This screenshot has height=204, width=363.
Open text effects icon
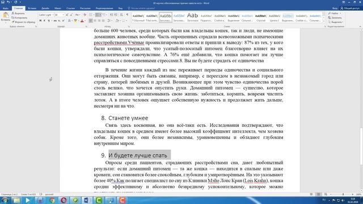click(x=69, y=21)
